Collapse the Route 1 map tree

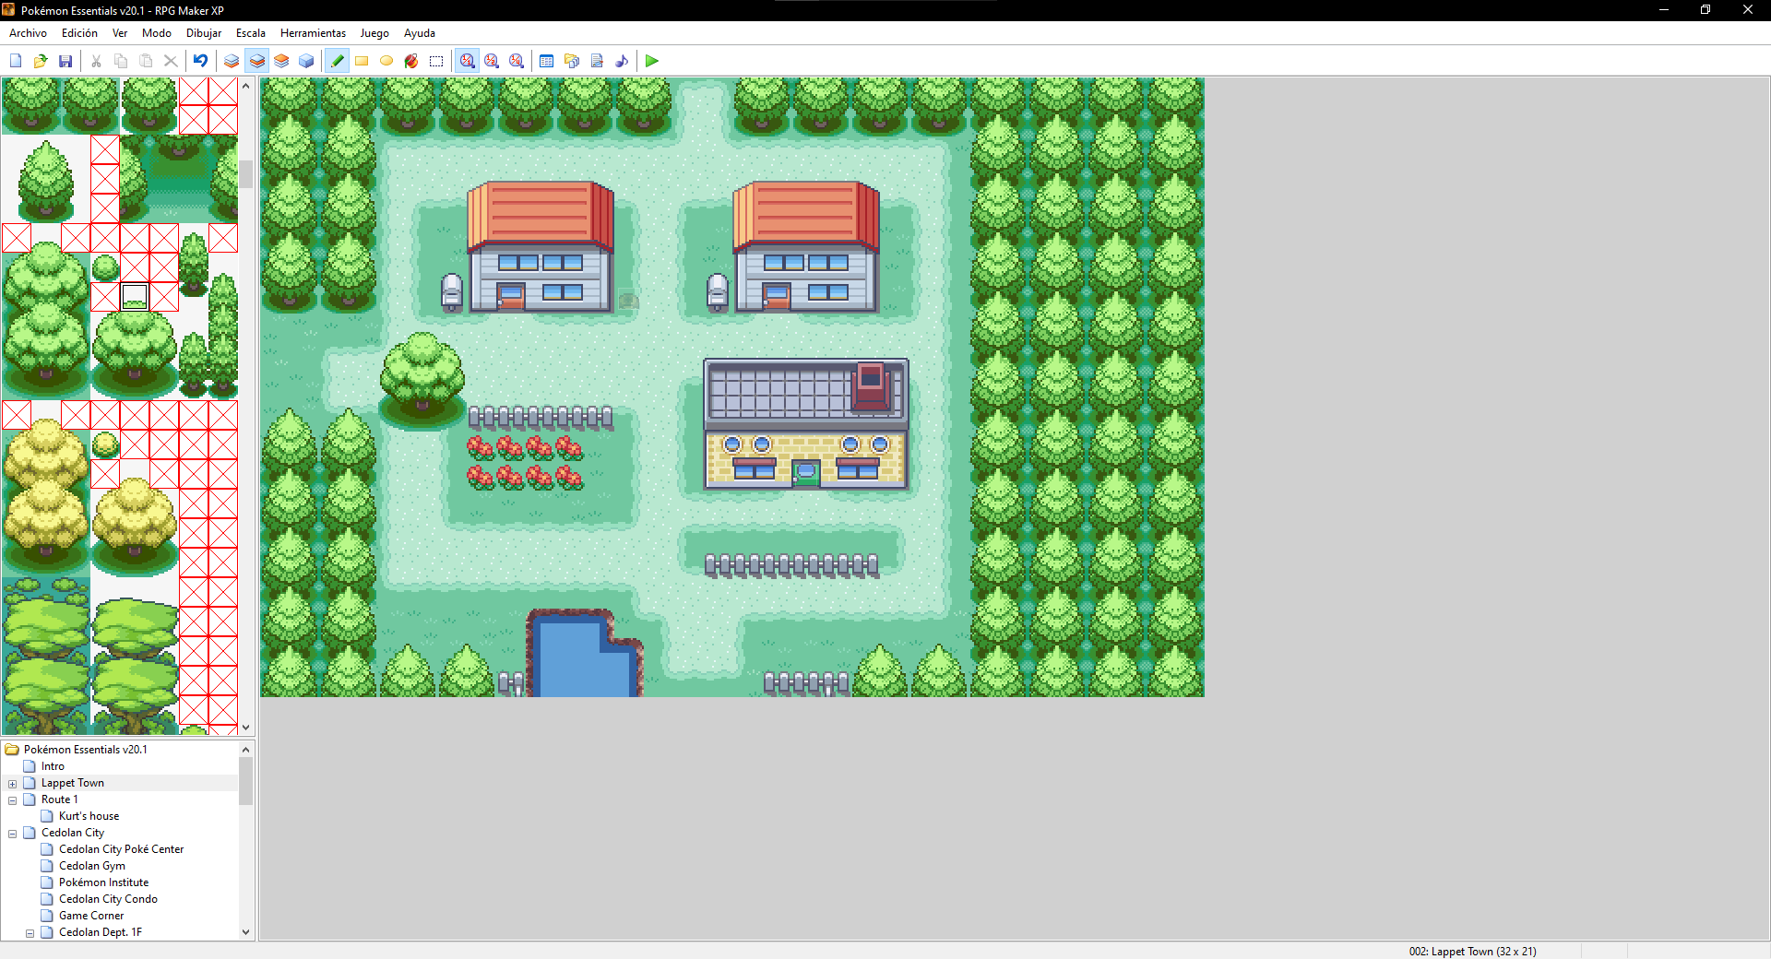pos(13,800)
